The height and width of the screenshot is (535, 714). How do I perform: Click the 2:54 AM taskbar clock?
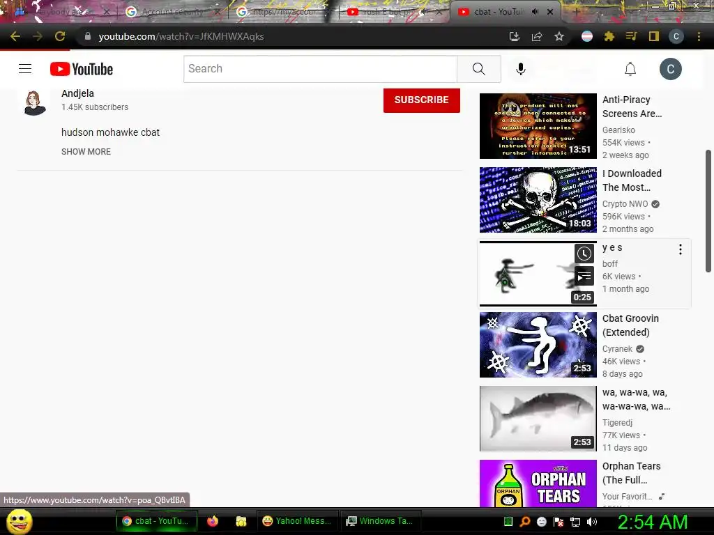pos(653,522)
